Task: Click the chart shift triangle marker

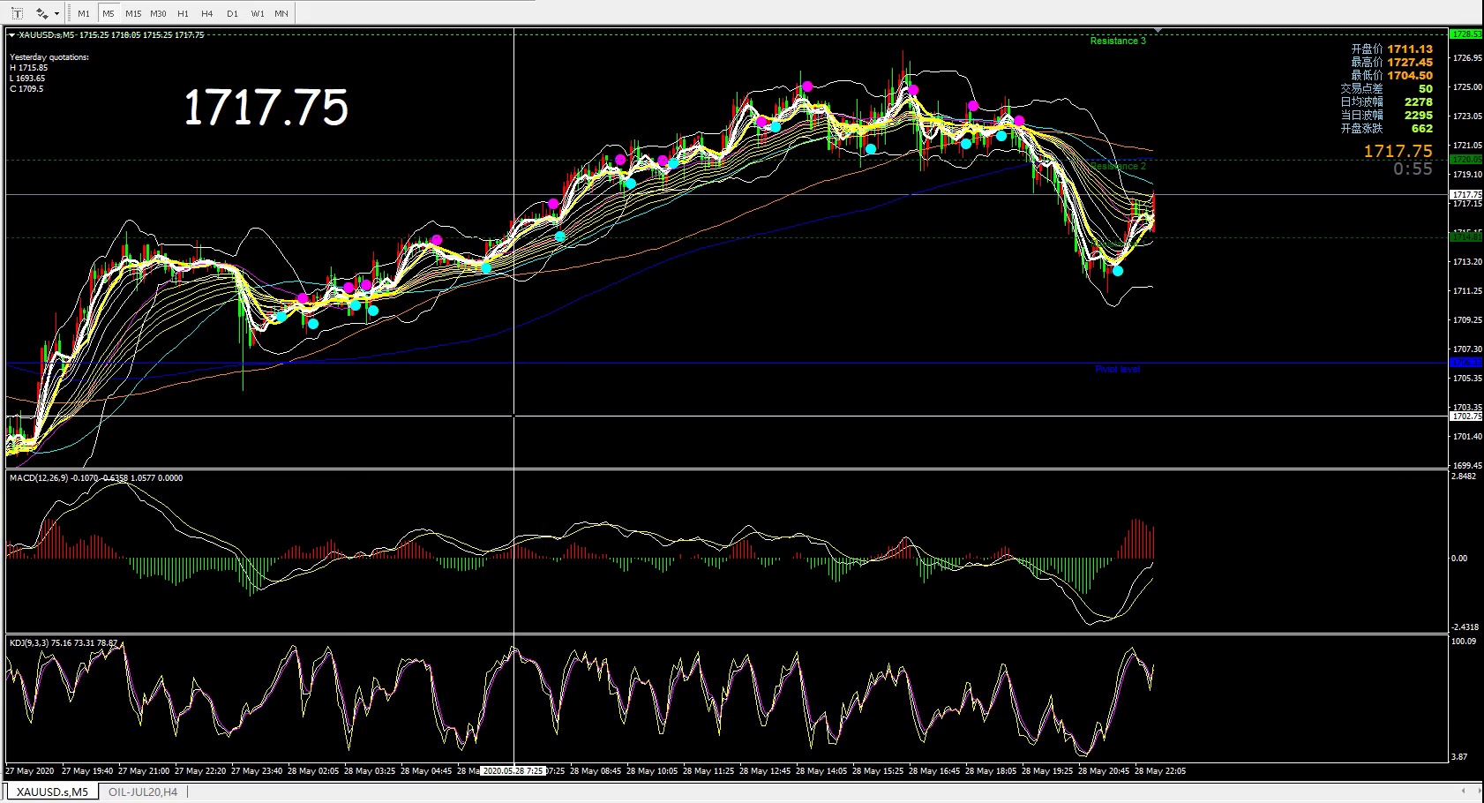Action: (x=1158, y=31)
